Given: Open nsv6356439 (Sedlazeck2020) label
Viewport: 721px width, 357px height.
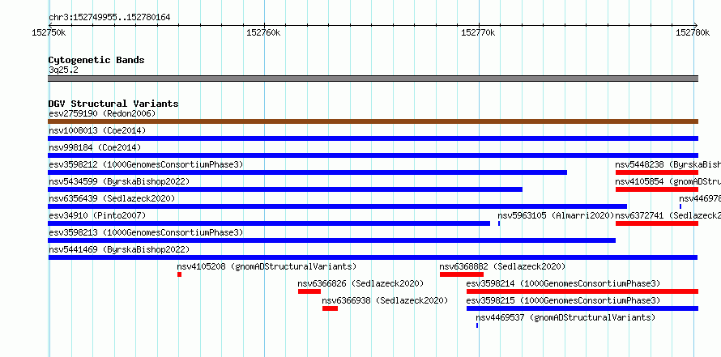Looking at the screenshot, I should 112,198.
